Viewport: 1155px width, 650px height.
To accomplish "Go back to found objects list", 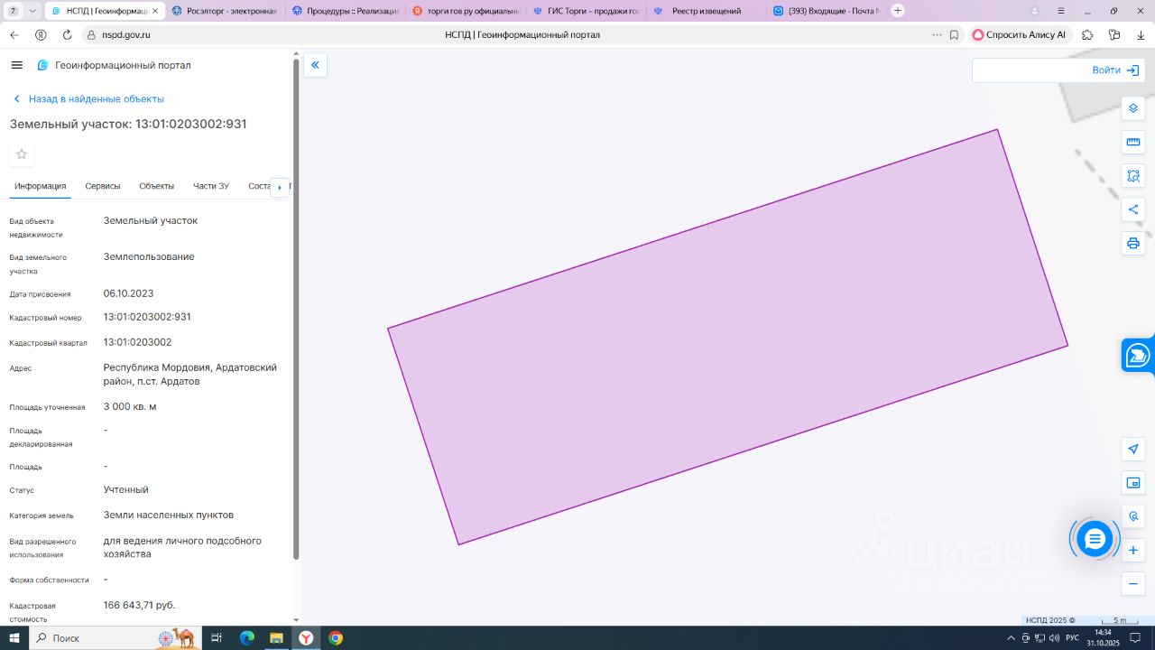I will click(x=88, y=99).
